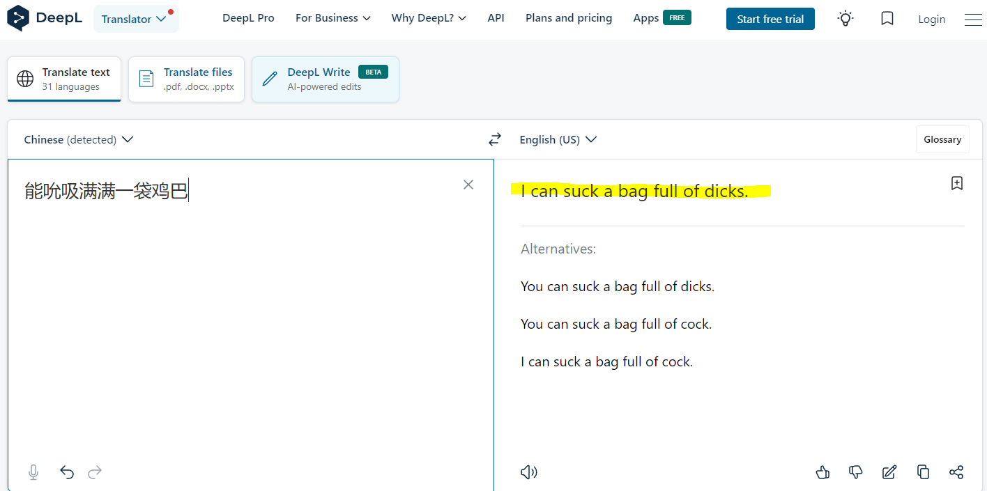Image resolution: width=987 pixels, height=491 pixels.
Task: Click the microphone dictation icon
Action: tap(33, 472)
